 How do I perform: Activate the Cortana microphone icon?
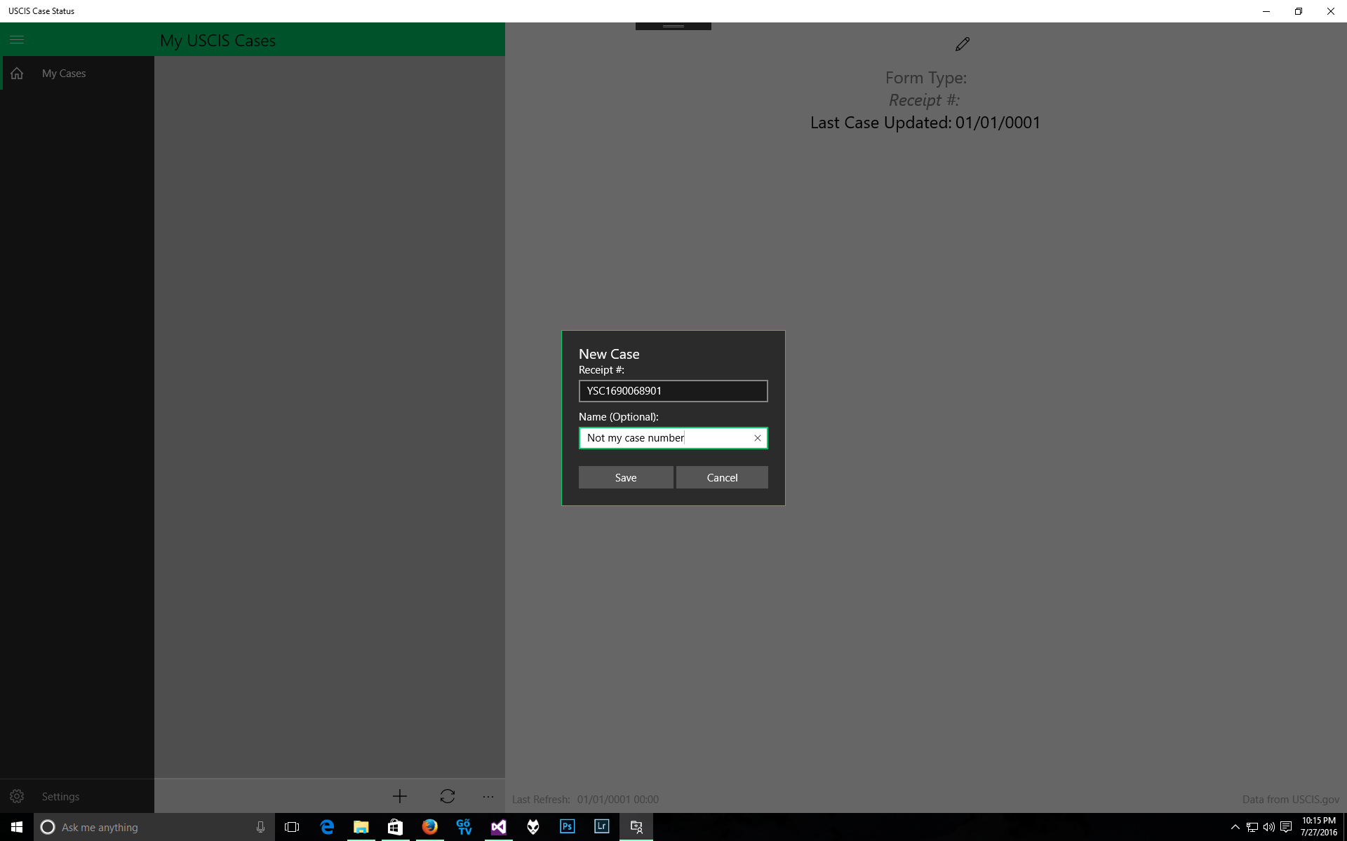point(260,827)
